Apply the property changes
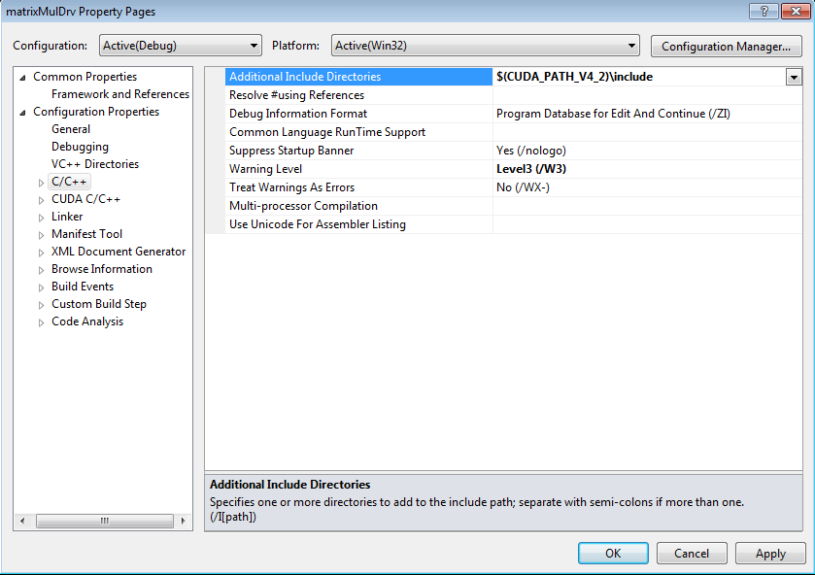This screenshot has height=575, width=815. click(770, 553)
